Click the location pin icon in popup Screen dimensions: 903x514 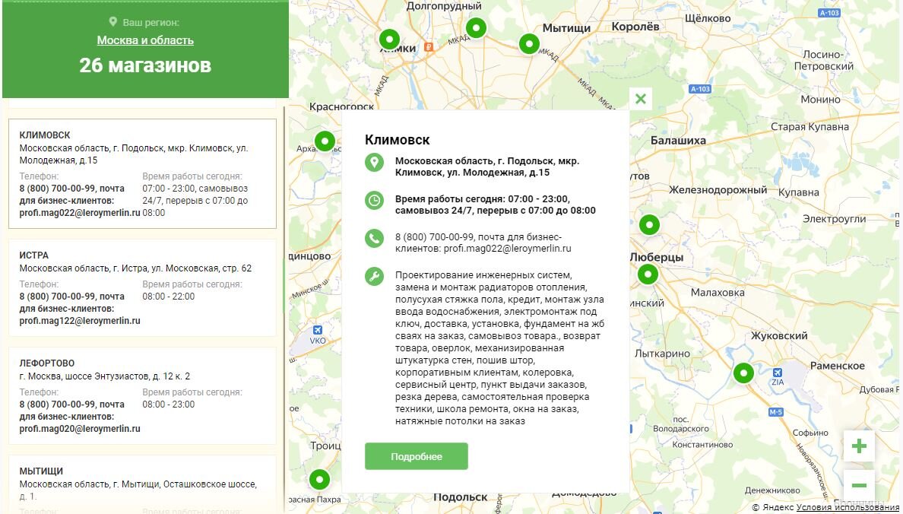(x=374, y=163)
